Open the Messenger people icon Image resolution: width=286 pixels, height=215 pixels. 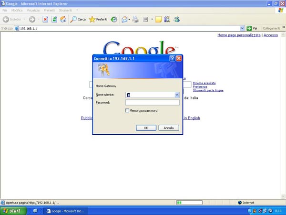pos(176,19)
